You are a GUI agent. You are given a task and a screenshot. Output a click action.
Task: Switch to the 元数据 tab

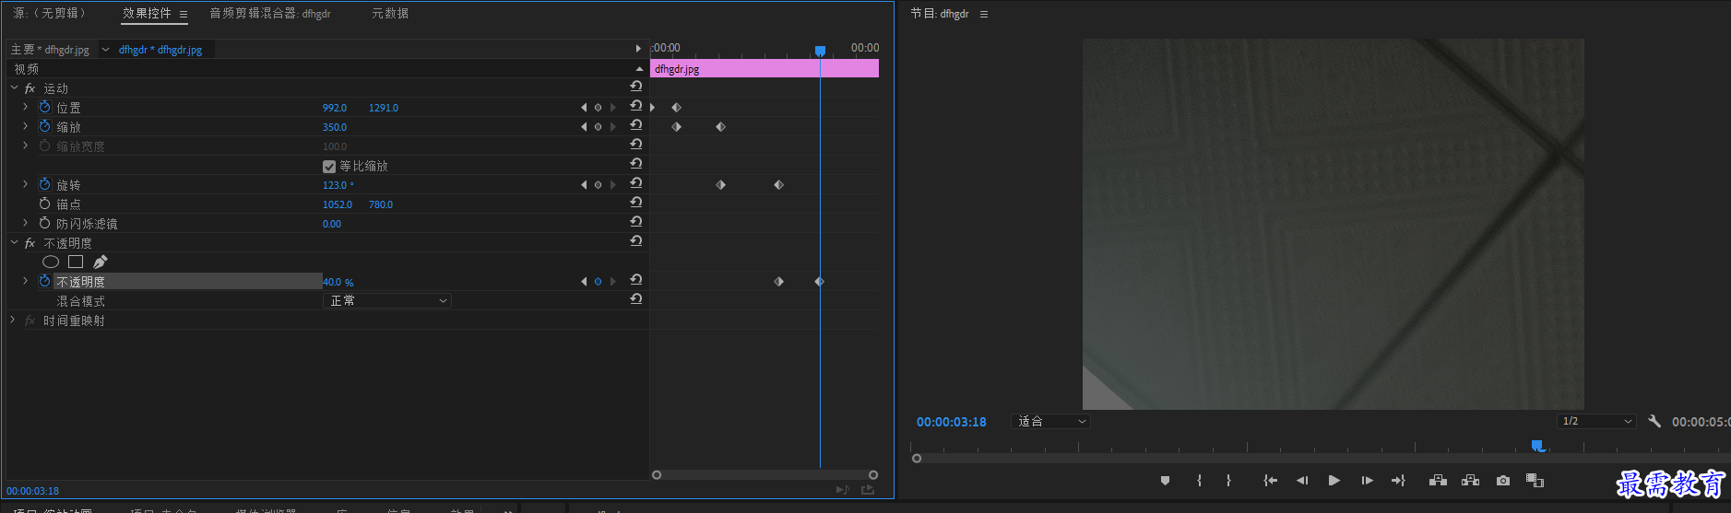[390, 13]
